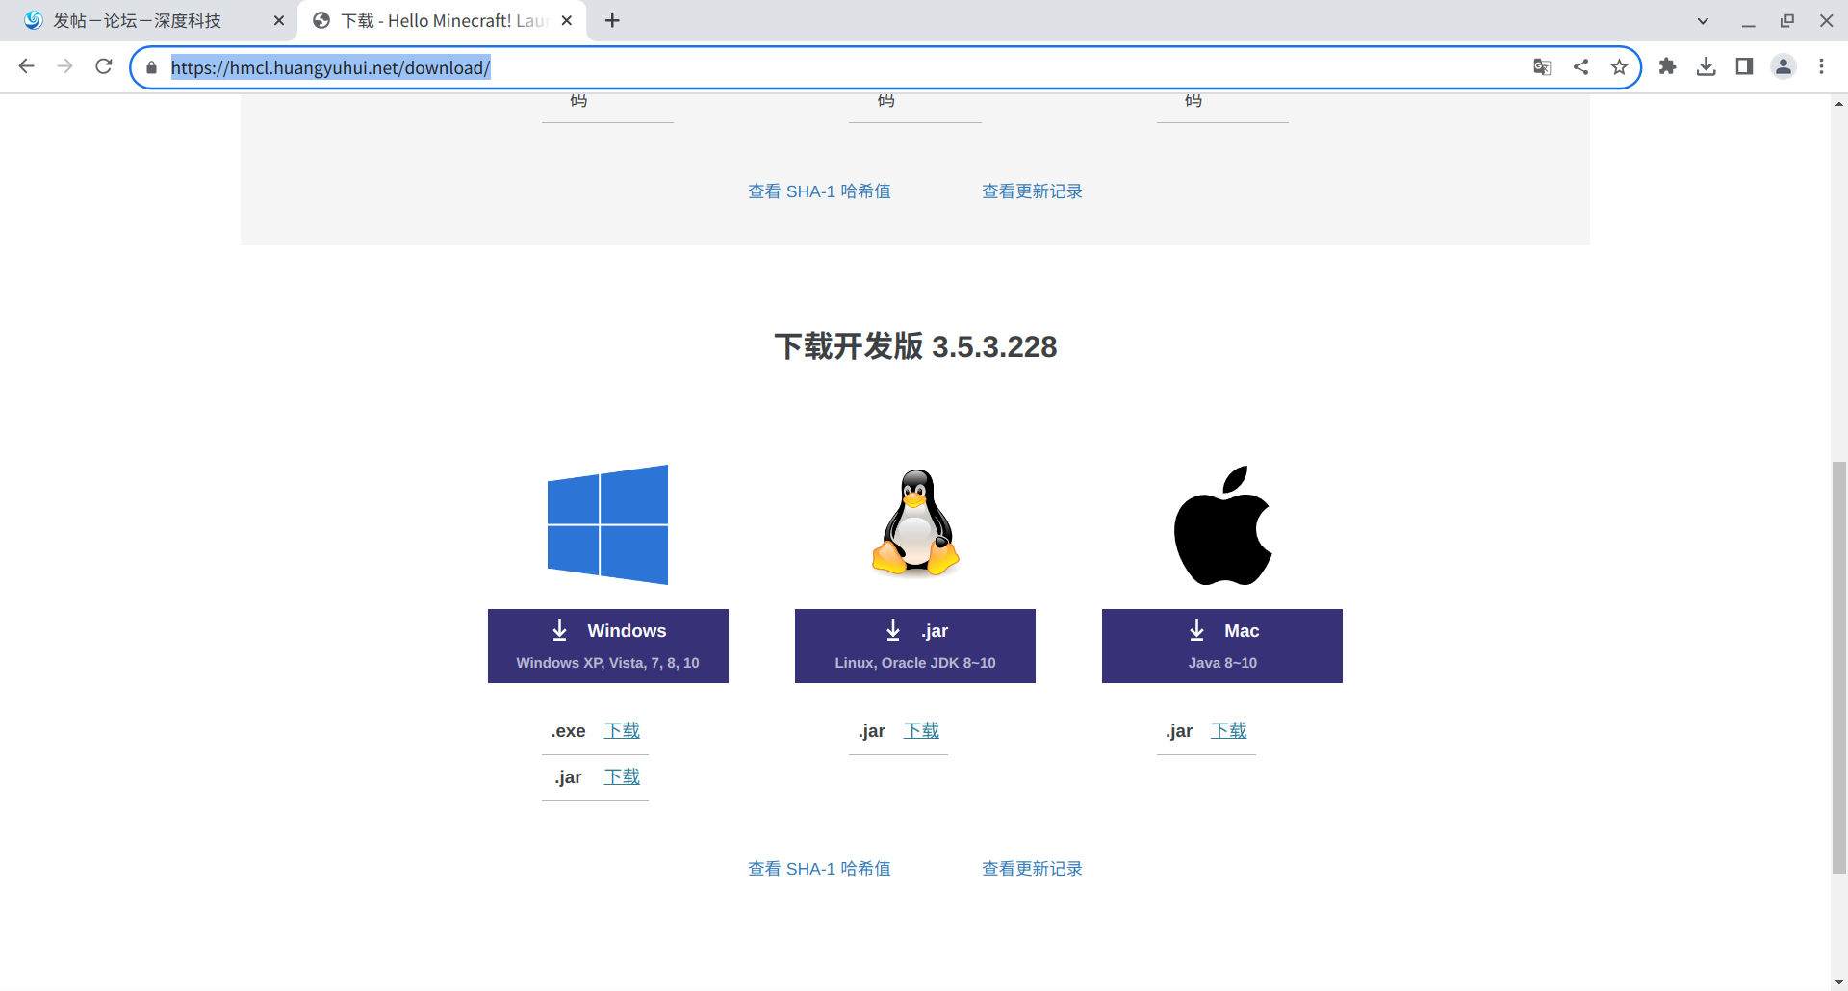The width and height of the screenshot is (1848, 991).
Task: Download the Windows .exe file
Action: (622, 730)
